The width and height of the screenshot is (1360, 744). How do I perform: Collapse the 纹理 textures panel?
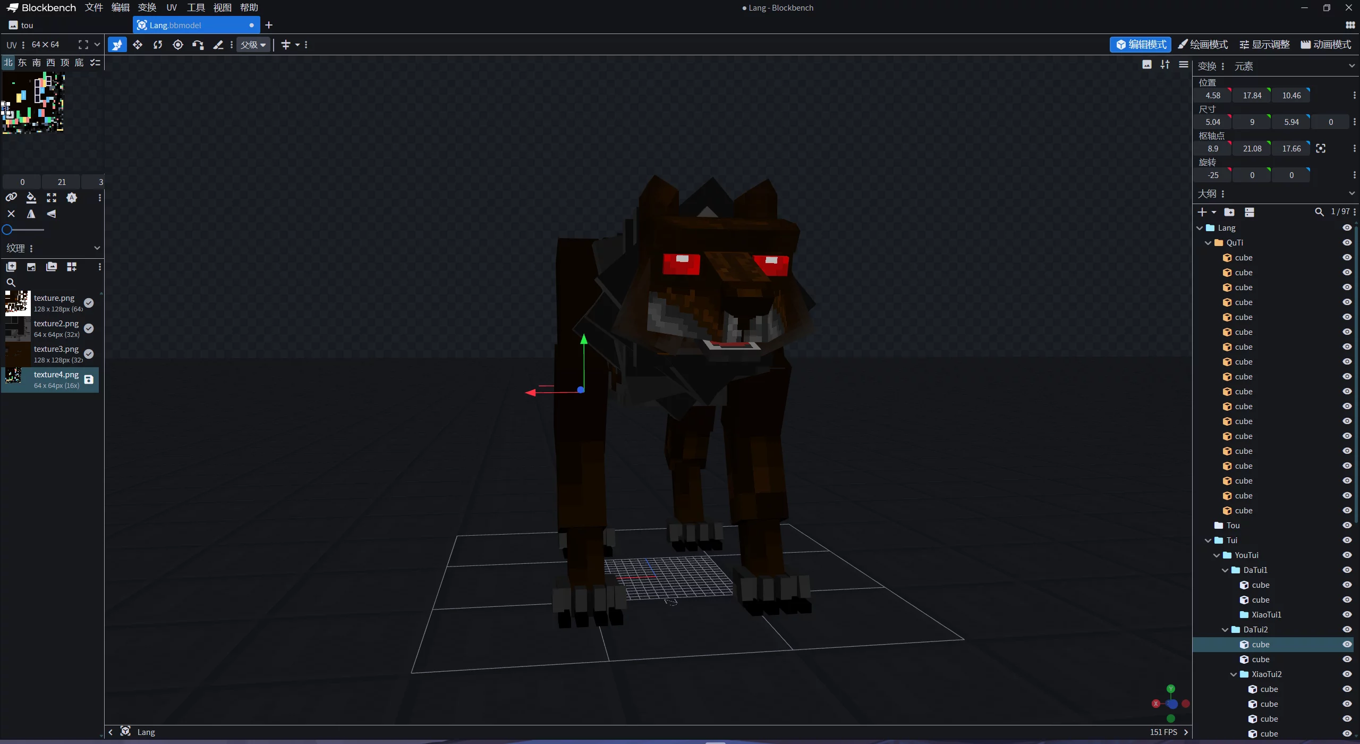[97, 248]
